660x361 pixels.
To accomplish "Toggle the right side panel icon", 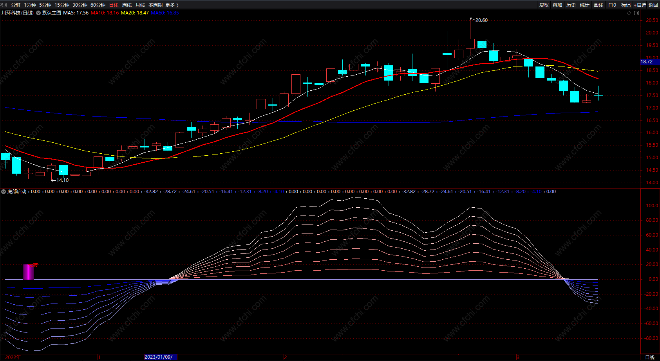I will point(636,13).
